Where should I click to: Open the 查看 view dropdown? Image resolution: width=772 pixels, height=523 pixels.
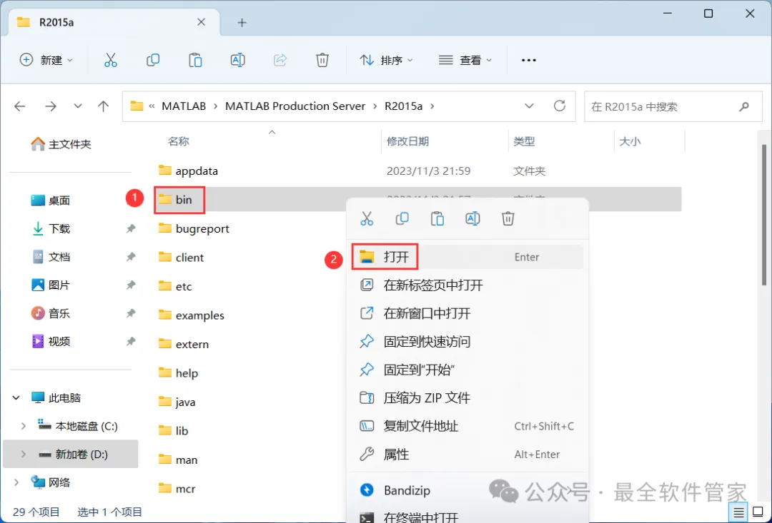pos(465,60)
